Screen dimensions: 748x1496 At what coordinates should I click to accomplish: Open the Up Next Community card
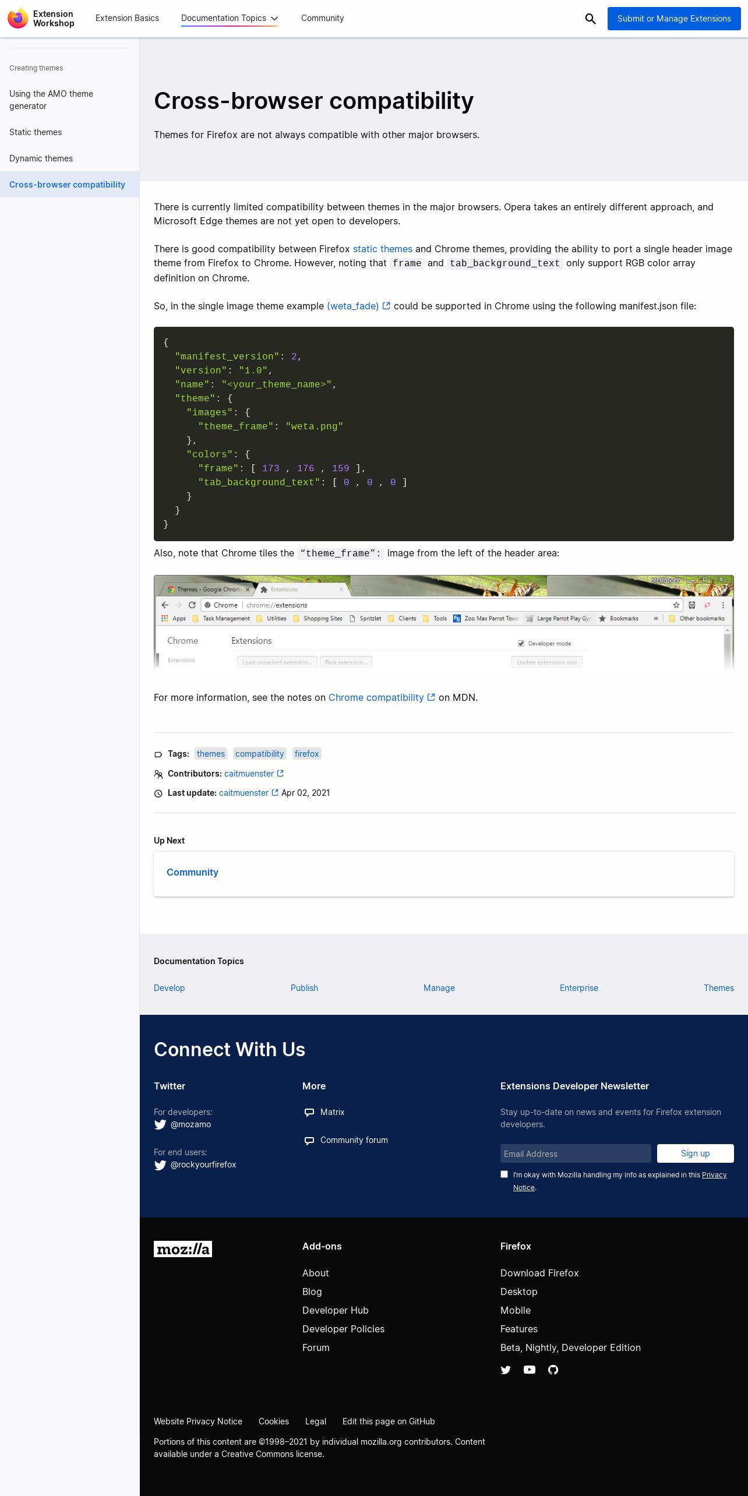444,874
